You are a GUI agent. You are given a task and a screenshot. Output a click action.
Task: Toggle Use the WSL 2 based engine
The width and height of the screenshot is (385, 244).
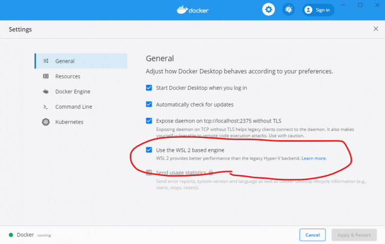(149, 150)
